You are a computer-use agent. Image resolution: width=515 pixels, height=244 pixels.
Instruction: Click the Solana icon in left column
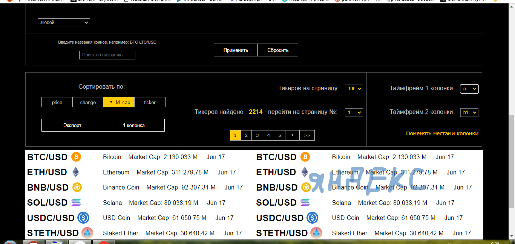coord(76,203)
